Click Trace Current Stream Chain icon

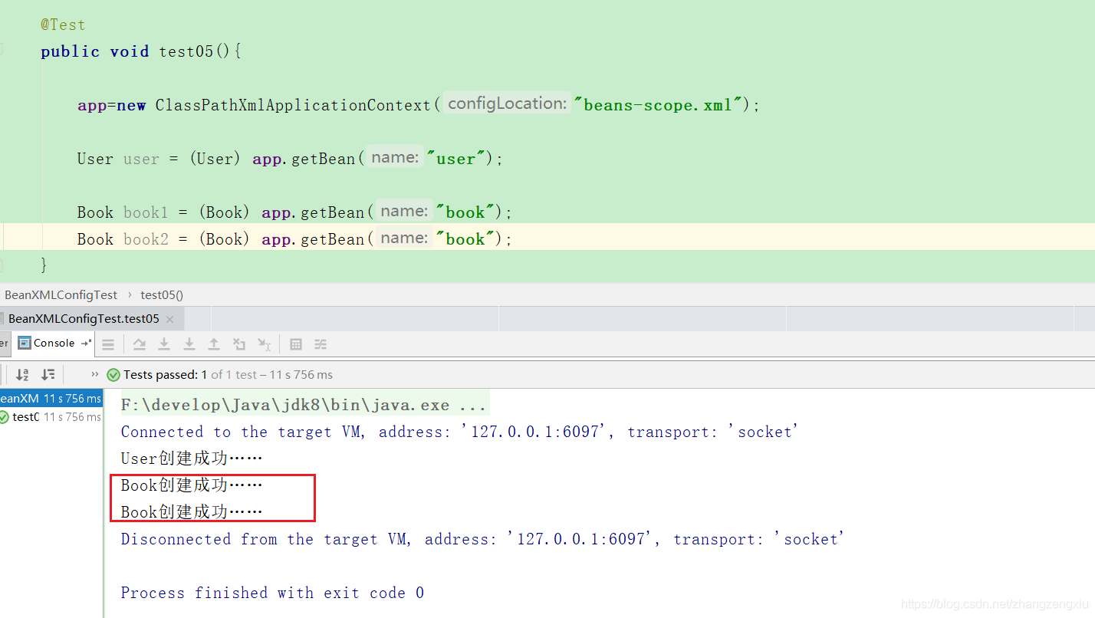coord(321,344)
